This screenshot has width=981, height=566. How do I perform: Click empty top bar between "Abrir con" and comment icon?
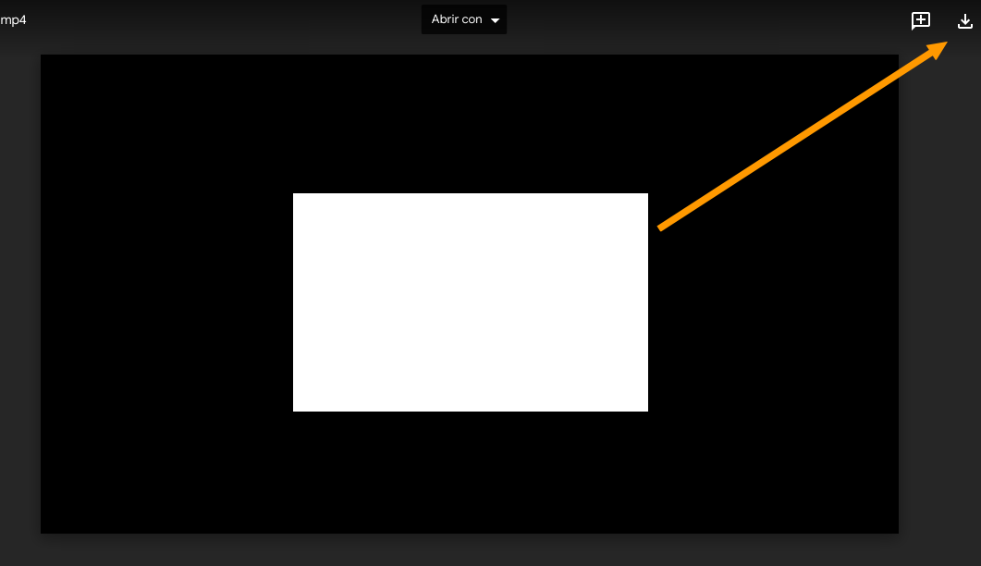pos(703,19)
